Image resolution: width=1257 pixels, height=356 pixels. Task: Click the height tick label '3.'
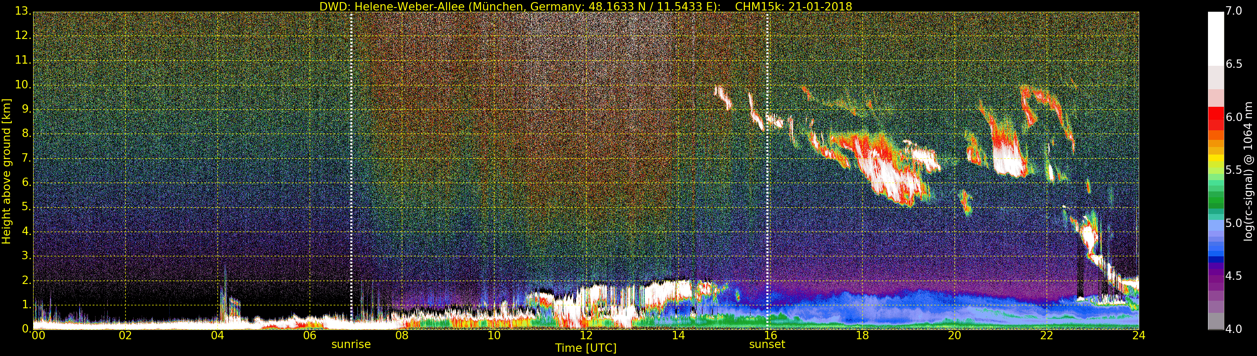click(26, 255)
